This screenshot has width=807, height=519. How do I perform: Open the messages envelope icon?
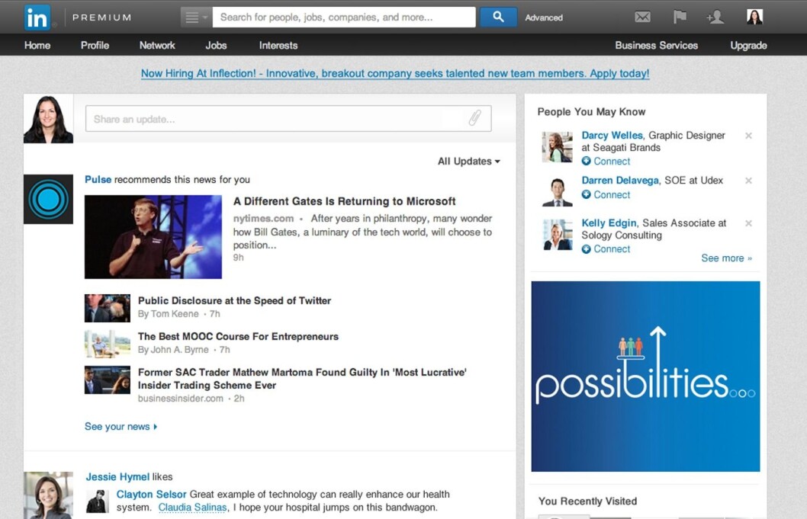pyautogui.click(x=642, y=17)
